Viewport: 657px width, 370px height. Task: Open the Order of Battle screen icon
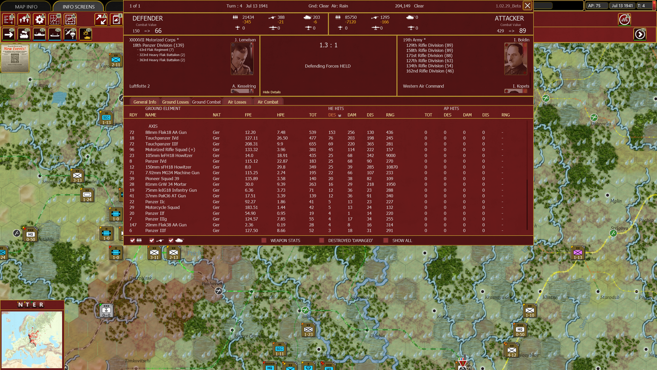[9, 20]
